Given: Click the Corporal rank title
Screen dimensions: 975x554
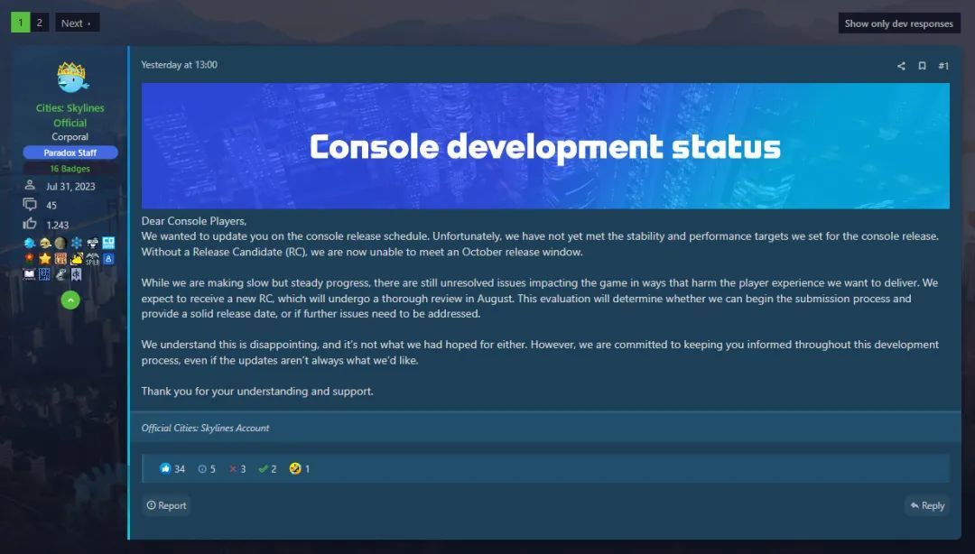Looking at the screenshot, I should coord(70,137).
